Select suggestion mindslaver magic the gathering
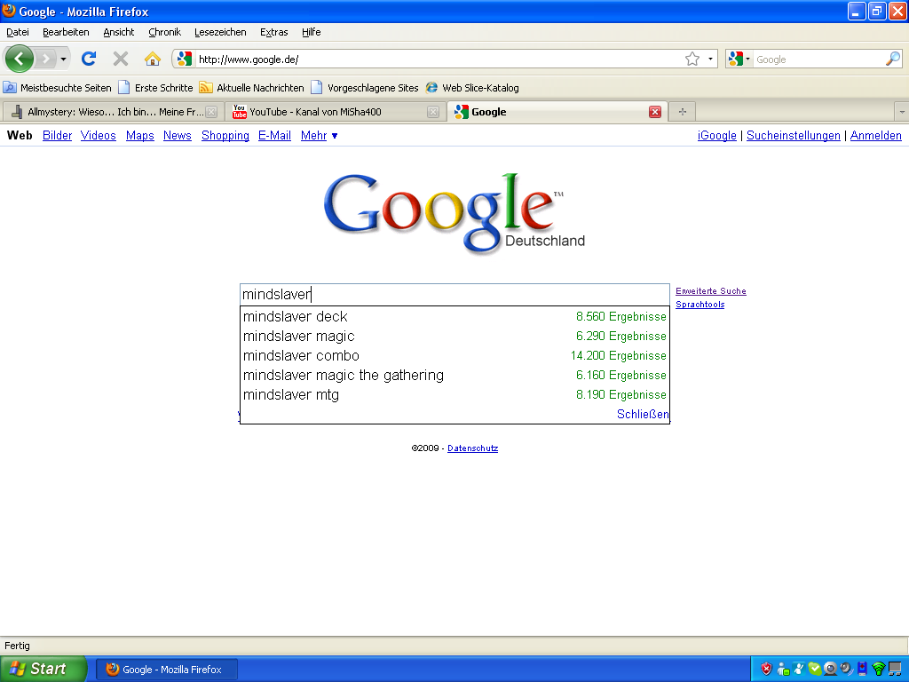 point(454,376)
